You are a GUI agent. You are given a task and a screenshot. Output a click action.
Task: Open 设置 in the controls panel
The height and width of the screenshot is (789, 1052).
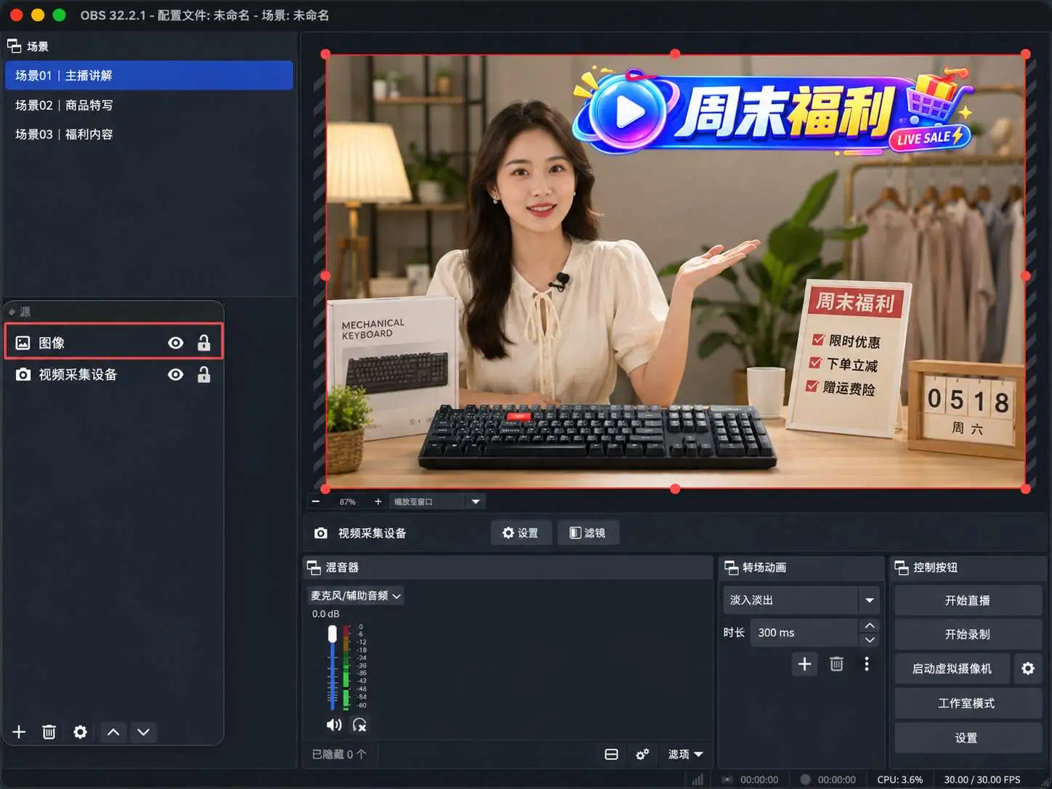[968, 738]
